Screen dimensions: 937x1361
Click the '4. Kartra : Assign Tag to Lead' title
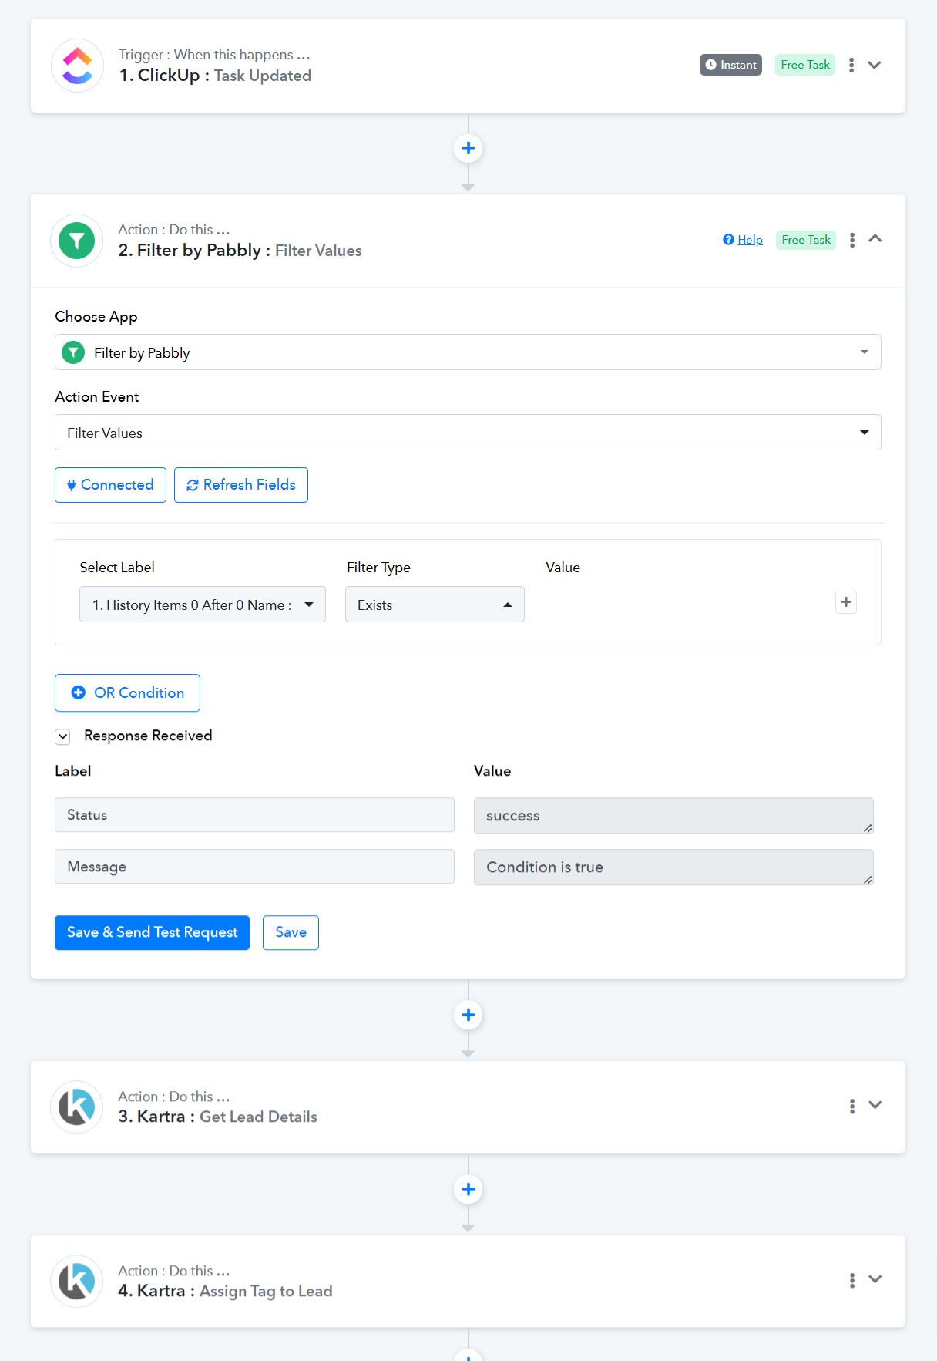coord(225,1291)
